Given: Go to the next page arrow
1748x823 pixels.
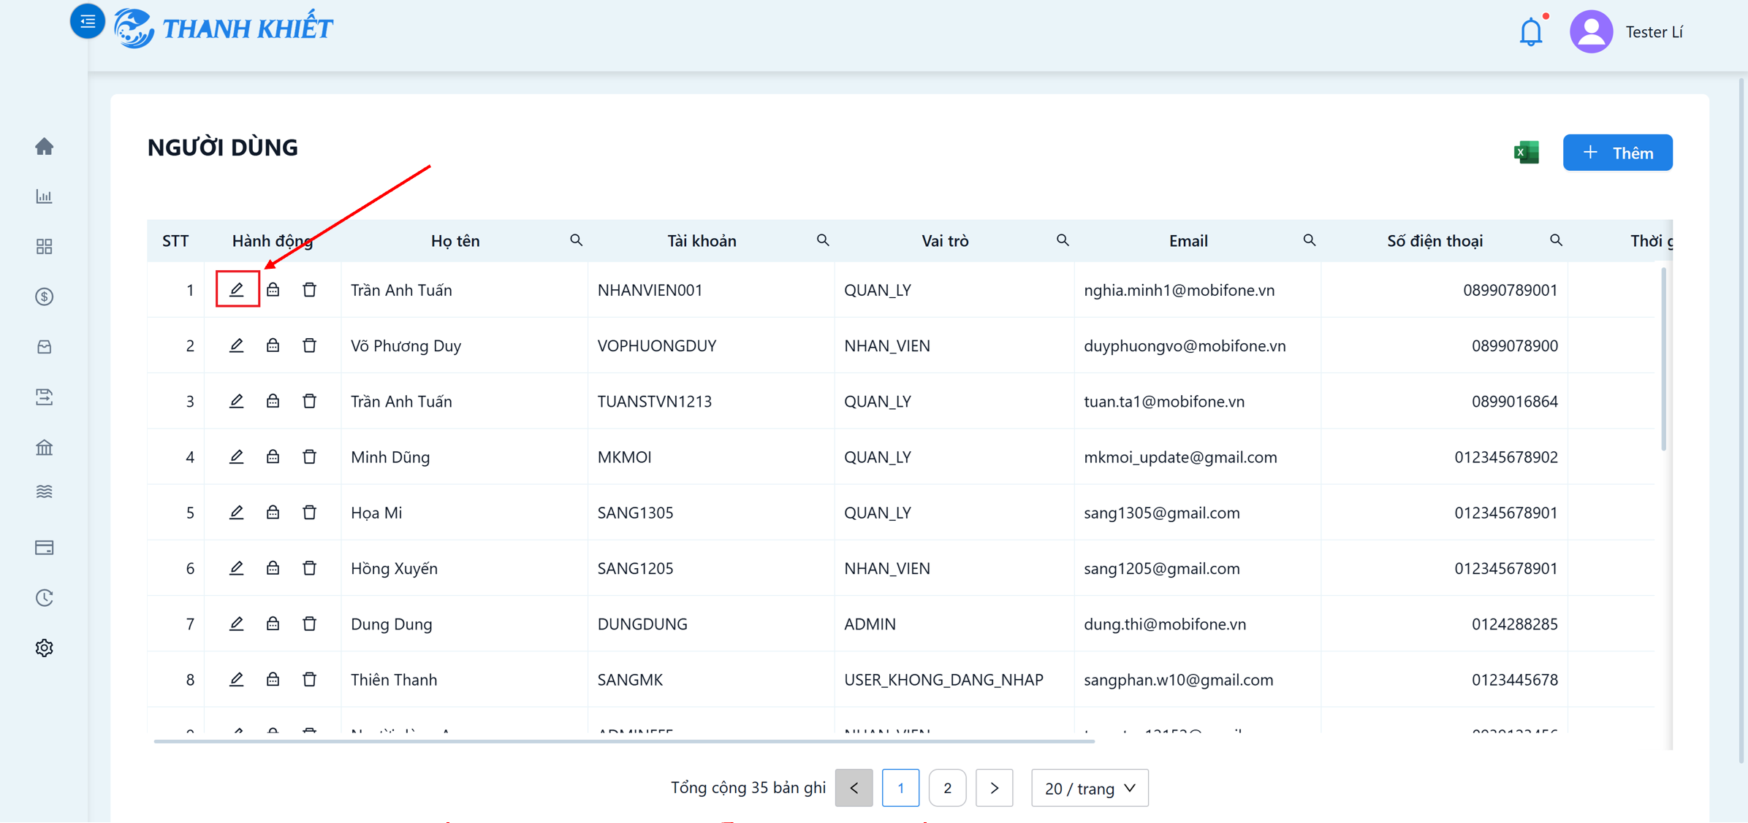Looking at the screenshot, I should point(995,788).
